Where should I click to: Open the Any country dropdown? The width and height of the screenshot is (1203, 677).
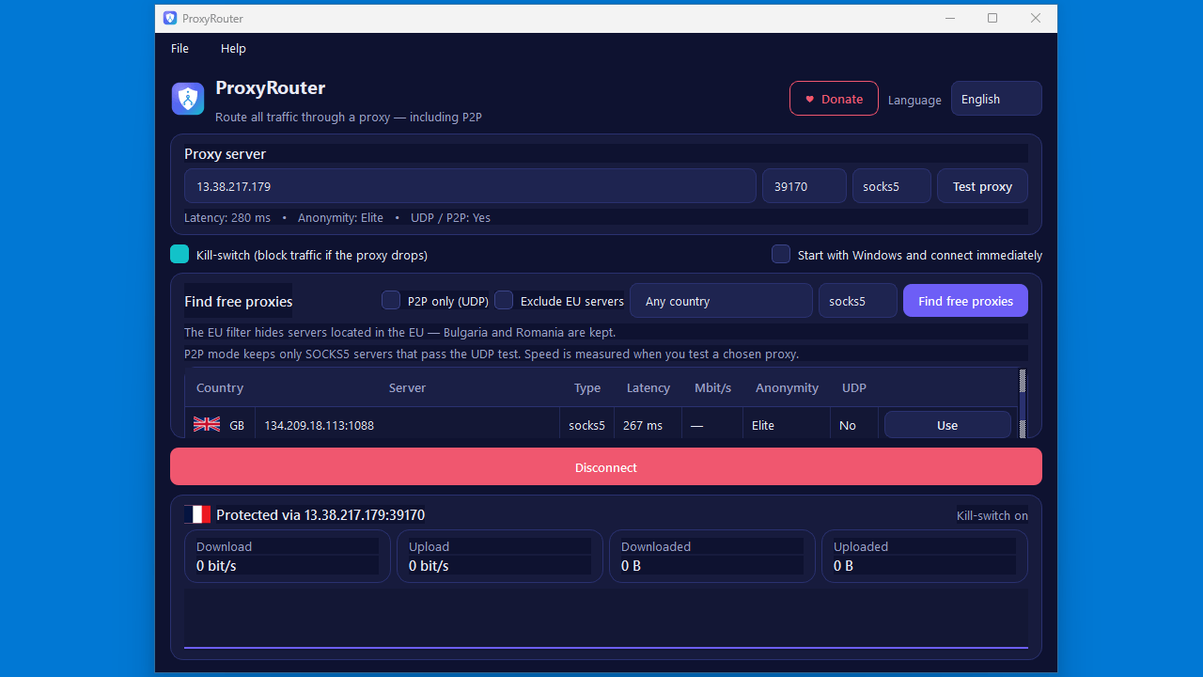click(x=721, y=301)
